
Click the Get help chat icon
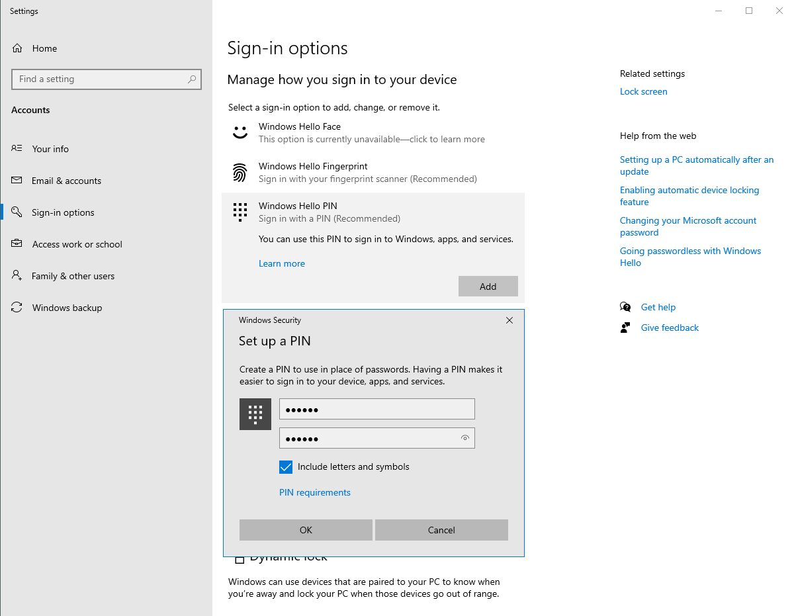point(625,307)
